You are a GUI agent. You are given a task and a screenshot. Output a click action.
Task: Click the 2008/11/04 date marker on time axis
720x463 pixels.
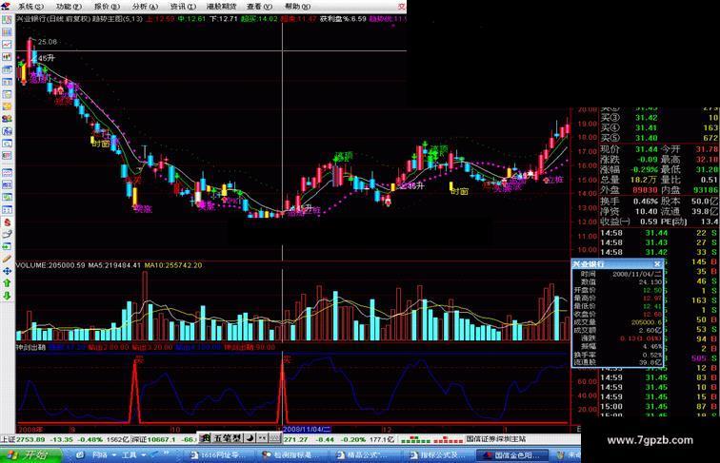coord(307,429)
